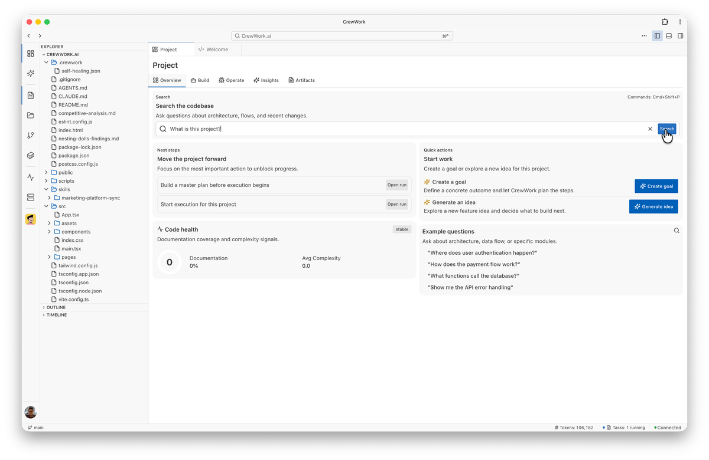The height and width of the screenshot is (460, 709).
Task: Select "What functions call the database?" question
Action: click(x=473, y=276)
